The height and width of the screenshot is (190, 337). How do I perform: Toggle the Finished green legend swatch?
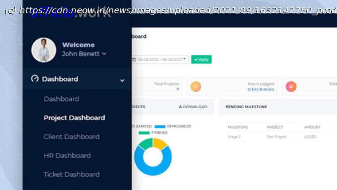point(144,133)
